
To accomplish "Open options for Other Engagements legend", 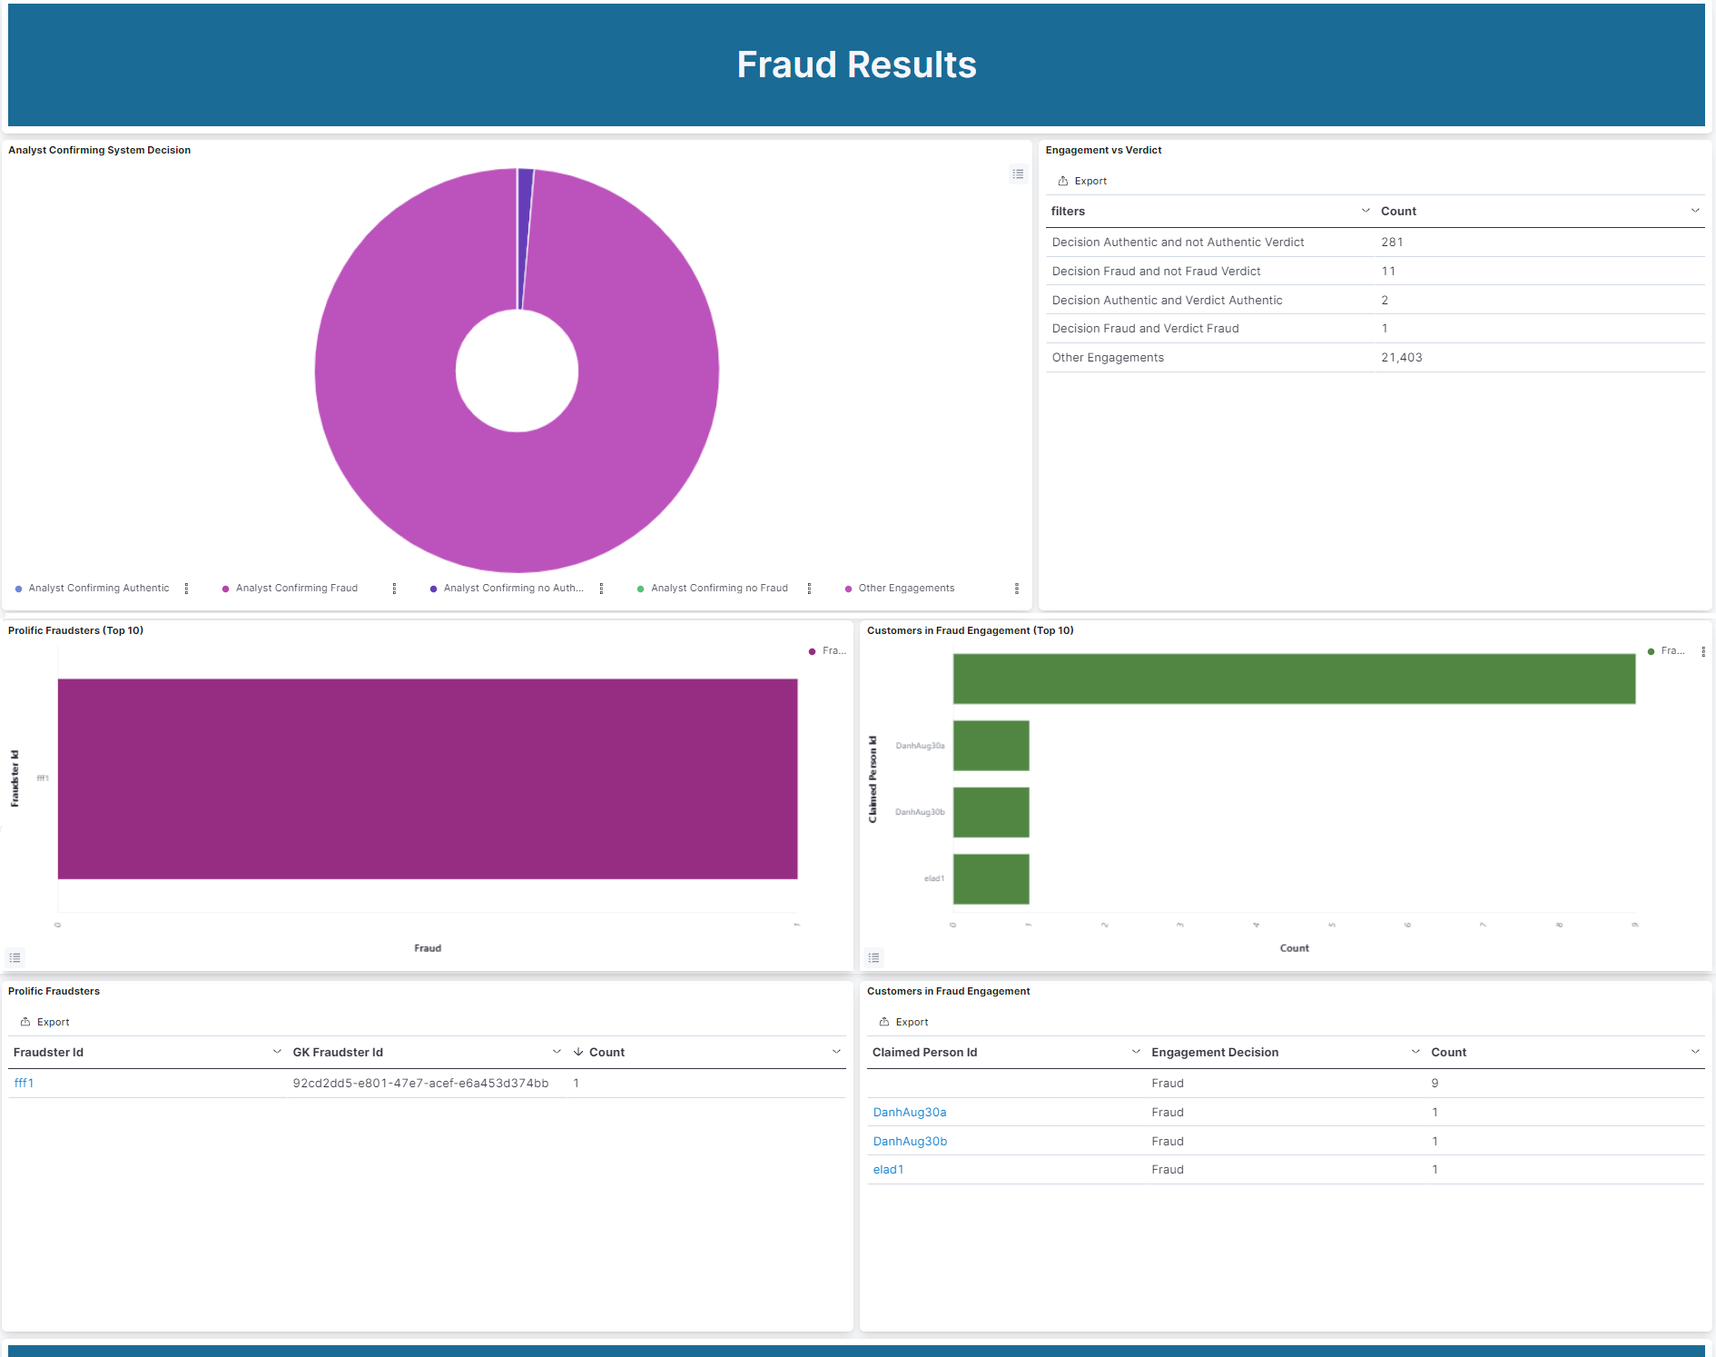I will point(1016,589).
